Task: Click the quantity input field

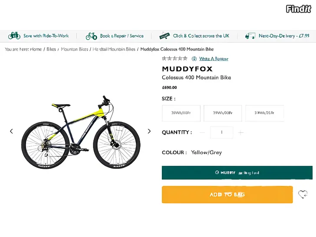Action: coord(221,132)
